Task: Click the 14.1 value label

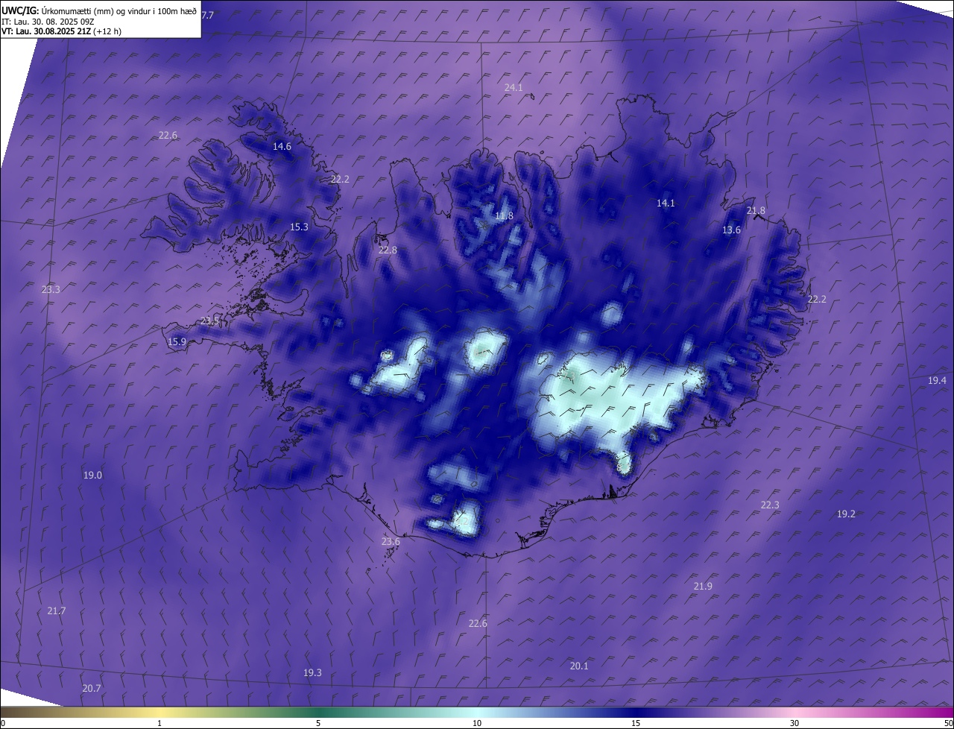Action: (666, 203)
